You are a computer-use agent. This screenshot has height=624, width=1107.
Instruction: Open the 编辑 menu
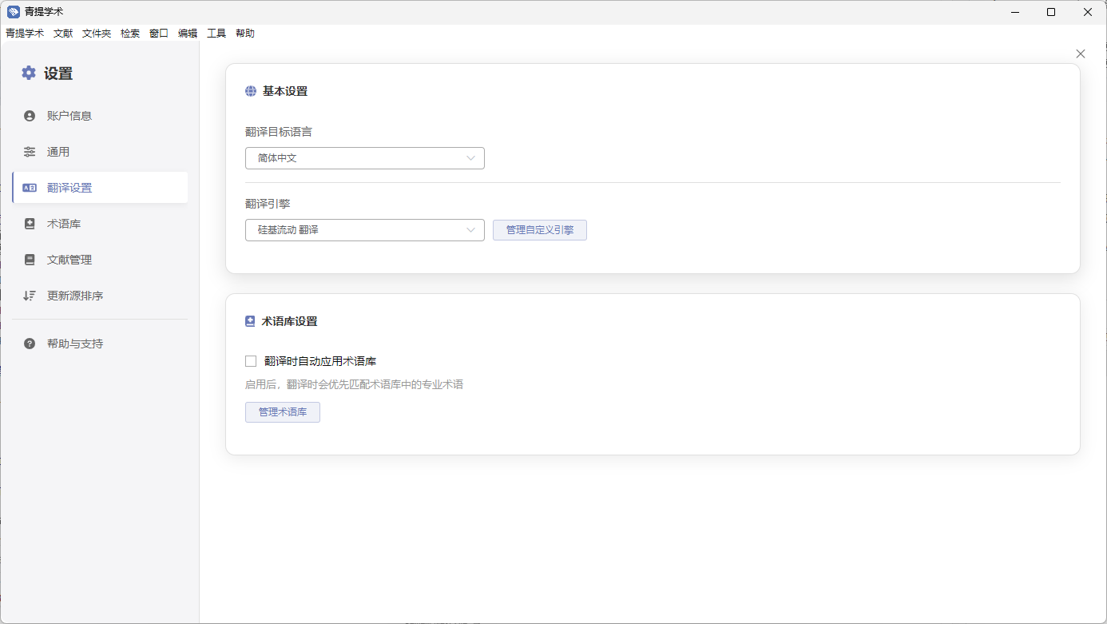click(x=188, y=34)
